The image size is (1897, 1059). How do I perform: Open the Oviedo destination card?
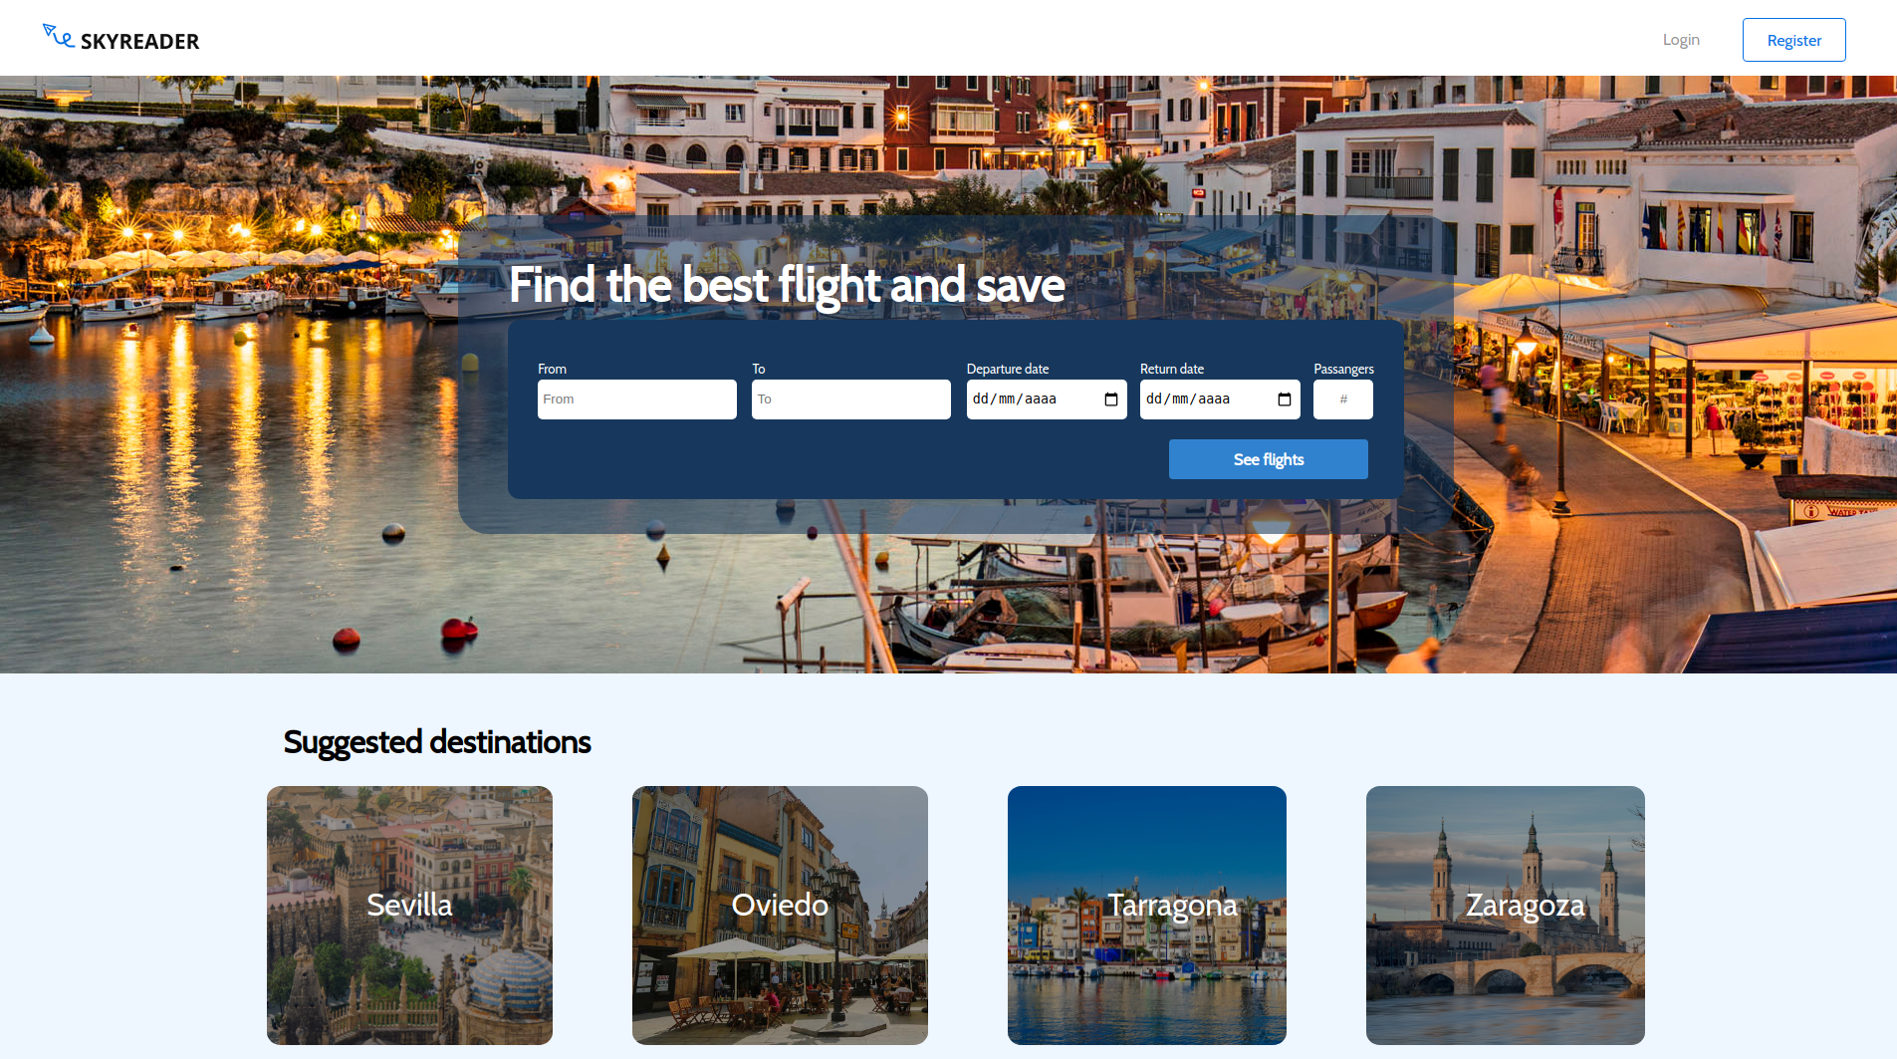click(780, 915)
